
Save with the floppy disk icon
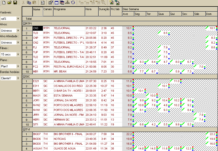(15, 3)
